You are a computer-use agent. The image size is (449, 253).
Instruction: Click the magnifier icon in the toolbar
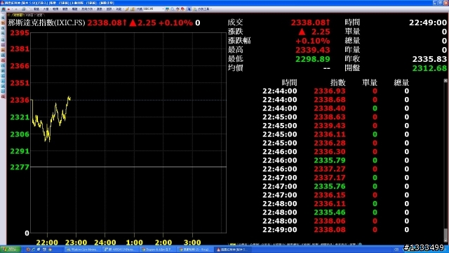click(173, 9)
